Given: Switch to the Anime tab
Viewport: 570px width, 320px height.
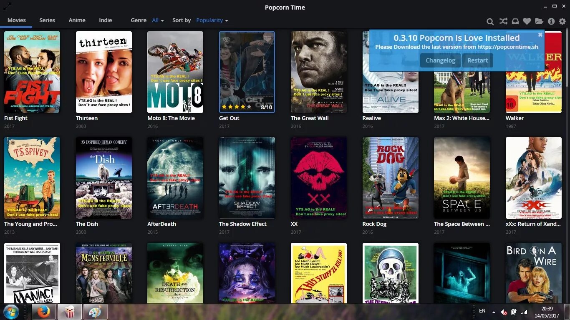Looking at the screenshot, I should click(x=77, y=20).
